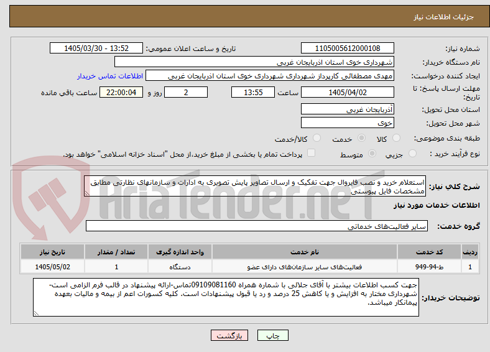Click the requester field مهدی مصطفائی
Screen dimensions: 490x352
270,76
